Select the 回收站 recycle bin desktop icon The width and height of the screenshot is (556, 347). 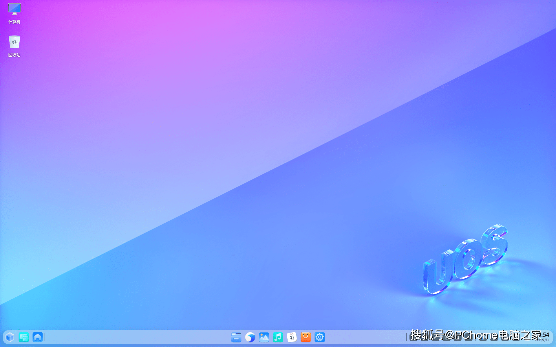point(14,46)
